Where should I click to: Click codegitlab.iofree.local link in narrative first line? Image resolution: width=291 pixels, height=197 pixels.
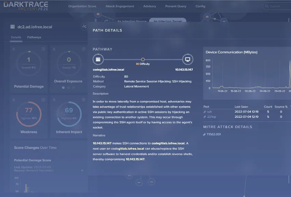point(168,143)
